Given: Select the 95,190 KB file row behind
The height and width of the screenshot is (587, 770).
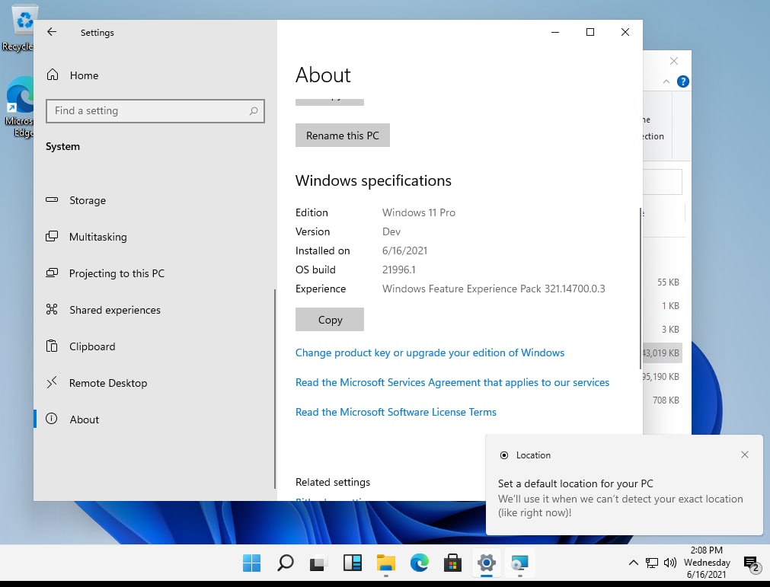Looking at the screenshot, I should click(x=663, y=376).
